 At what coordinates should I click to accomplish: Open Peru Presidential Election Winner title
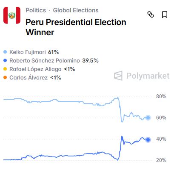click(76, 27)
